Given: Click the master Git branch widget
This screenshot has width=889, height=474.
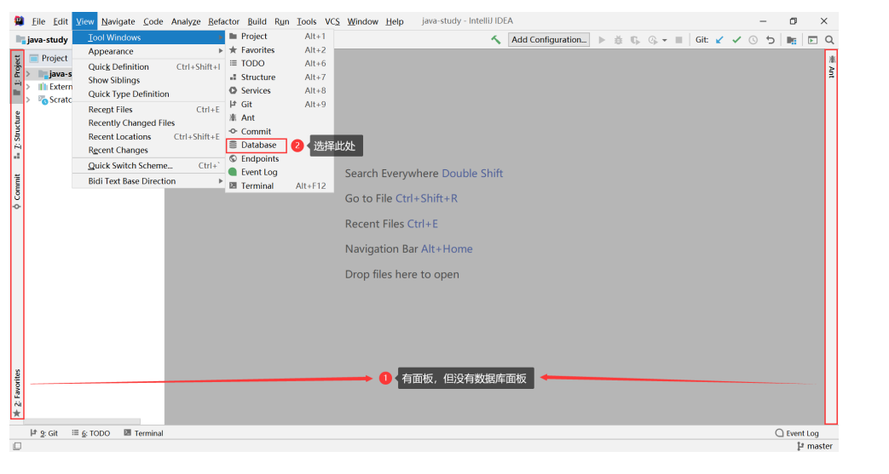Looking at the screenshot, I should coord(815,446).
